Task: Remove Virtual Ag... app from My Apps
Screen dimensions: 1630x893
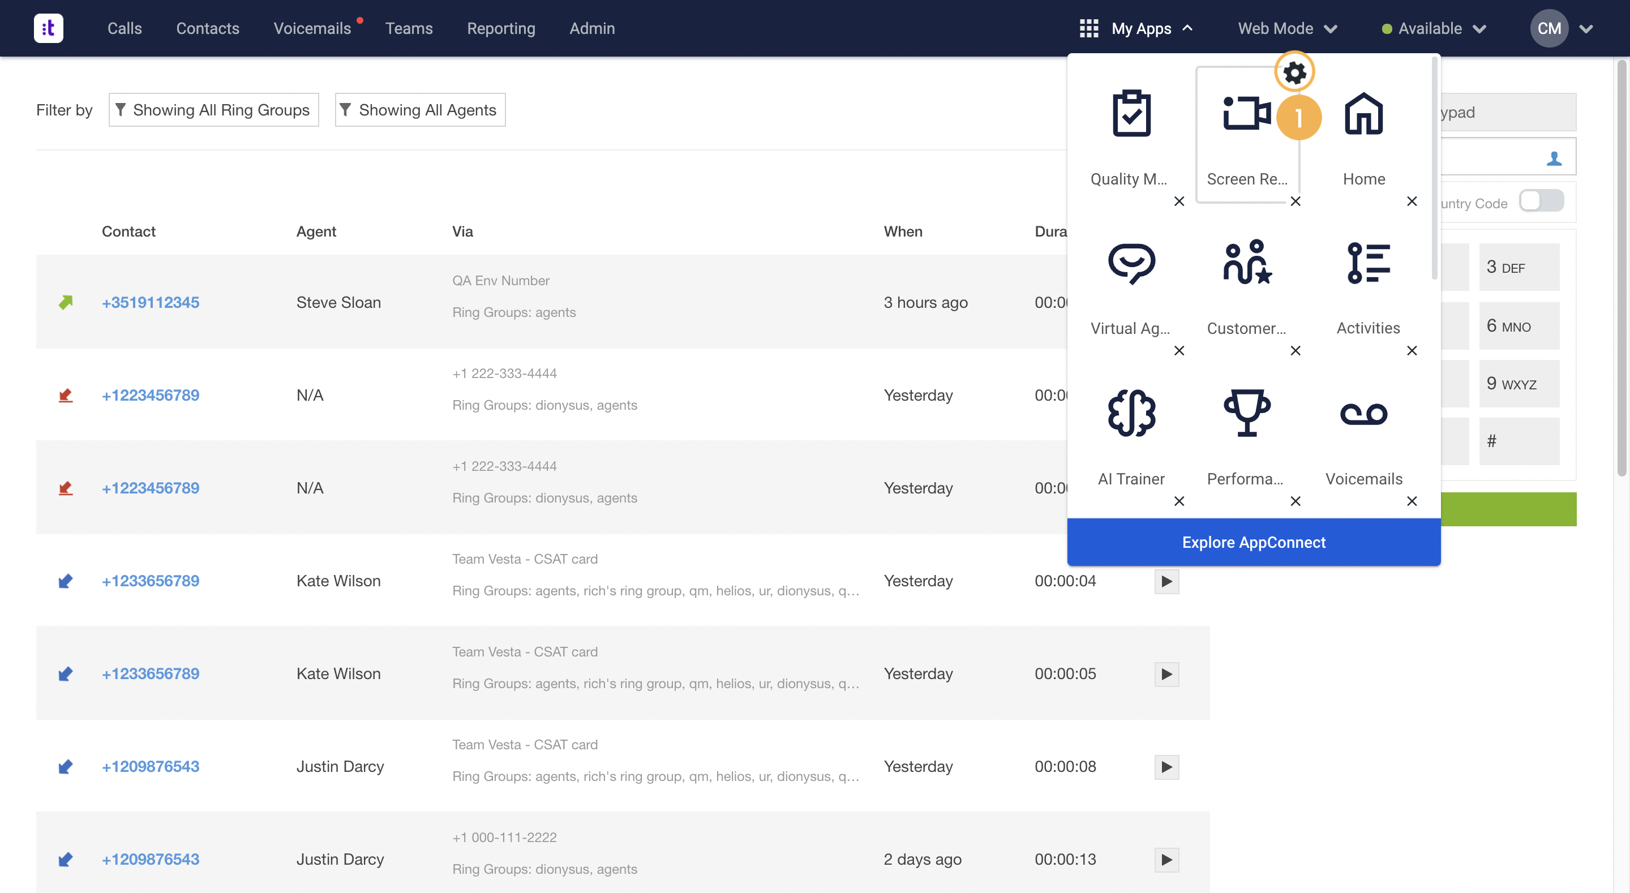Action: click(1179, 351)
